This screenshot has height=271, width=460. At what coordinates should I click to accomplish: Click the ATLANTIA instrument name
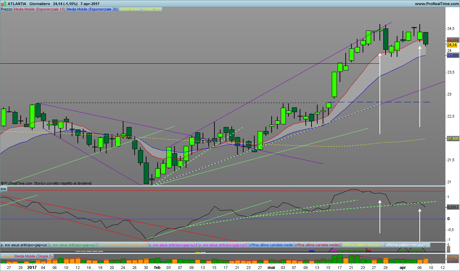pyautogui.click(x=17, y=4)
